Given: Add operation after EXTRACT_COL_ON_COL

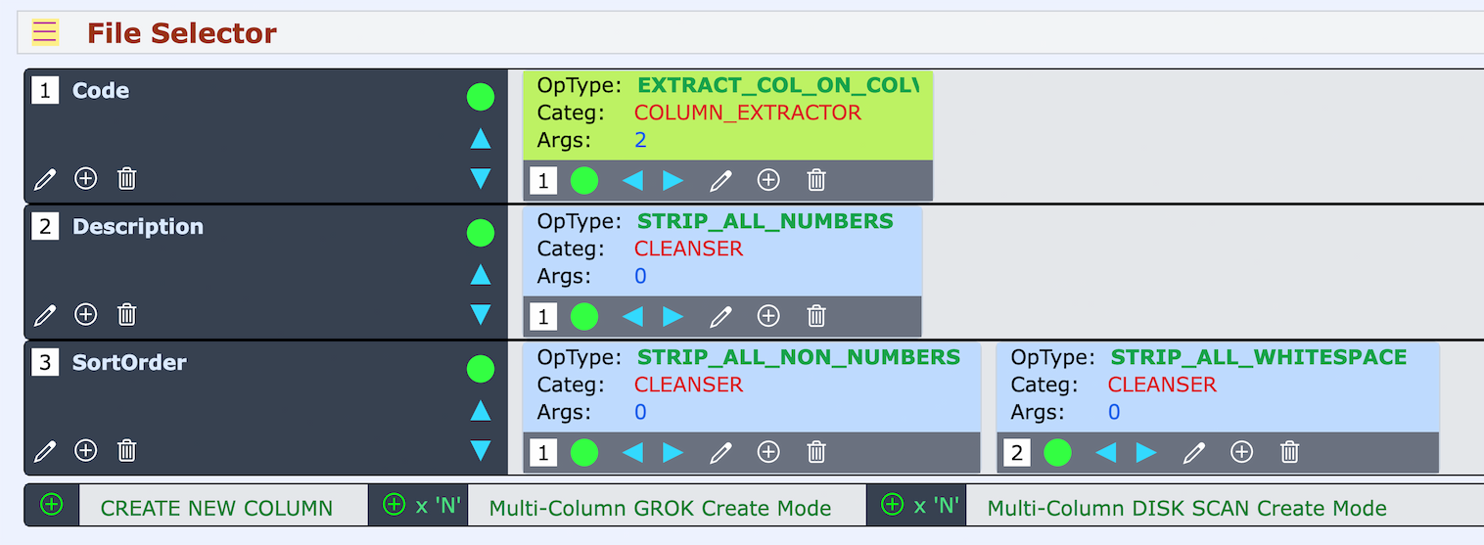Looking at the screenshot, I should click(x=769, y=180).
